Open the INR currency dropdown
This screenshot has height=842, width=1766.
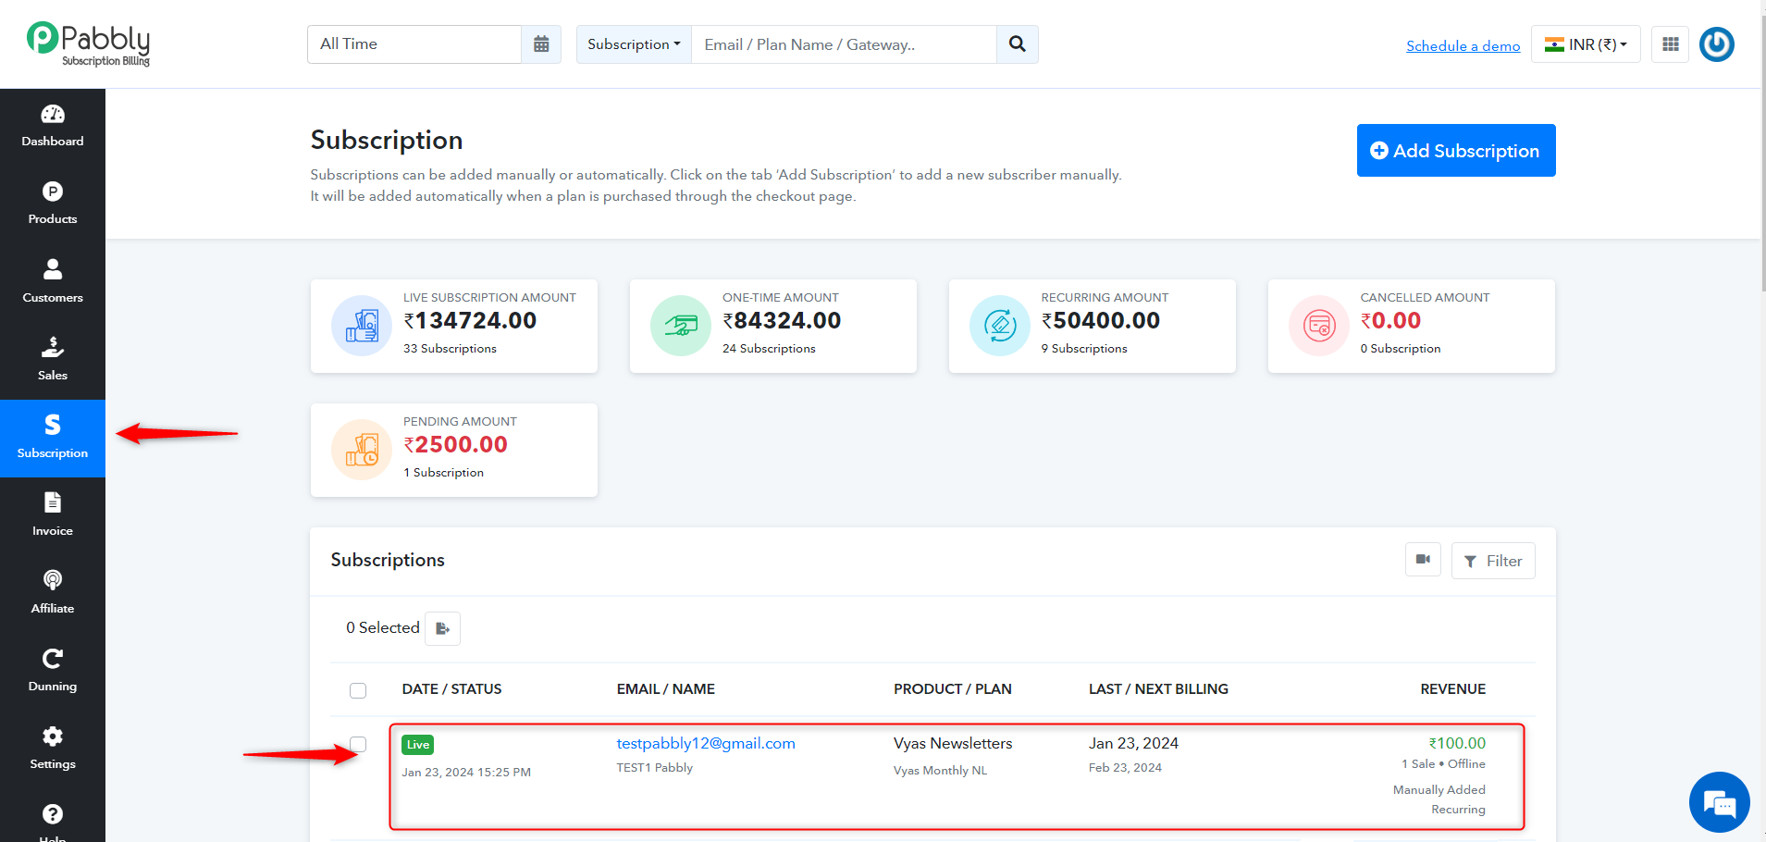(x=1586, y=44)
